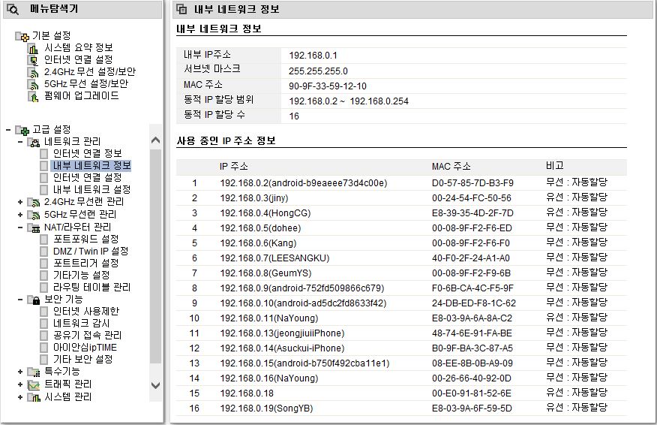This screenshot has width=657, height=425.
Task: Click the 시스템 요약 정보 chart icon
Action: 34,48
